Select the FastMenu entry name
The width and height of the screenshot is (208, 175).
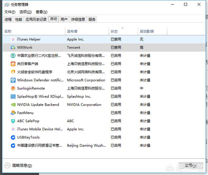tap(25, 113)
